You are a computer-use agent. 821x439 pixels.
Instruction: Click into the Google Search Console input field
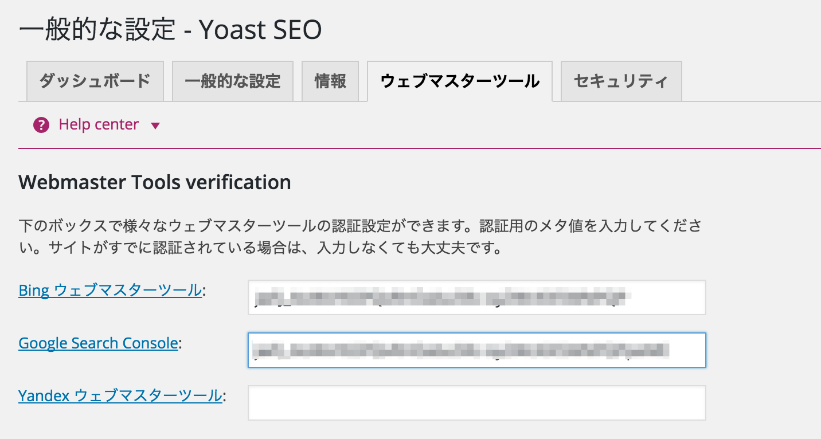pyautogui.click(x=476, y=350)
